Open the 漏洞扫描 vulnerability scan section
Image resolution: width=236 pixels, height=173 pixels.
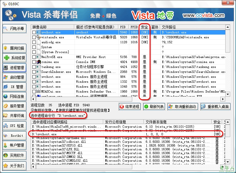pos(14,48)
